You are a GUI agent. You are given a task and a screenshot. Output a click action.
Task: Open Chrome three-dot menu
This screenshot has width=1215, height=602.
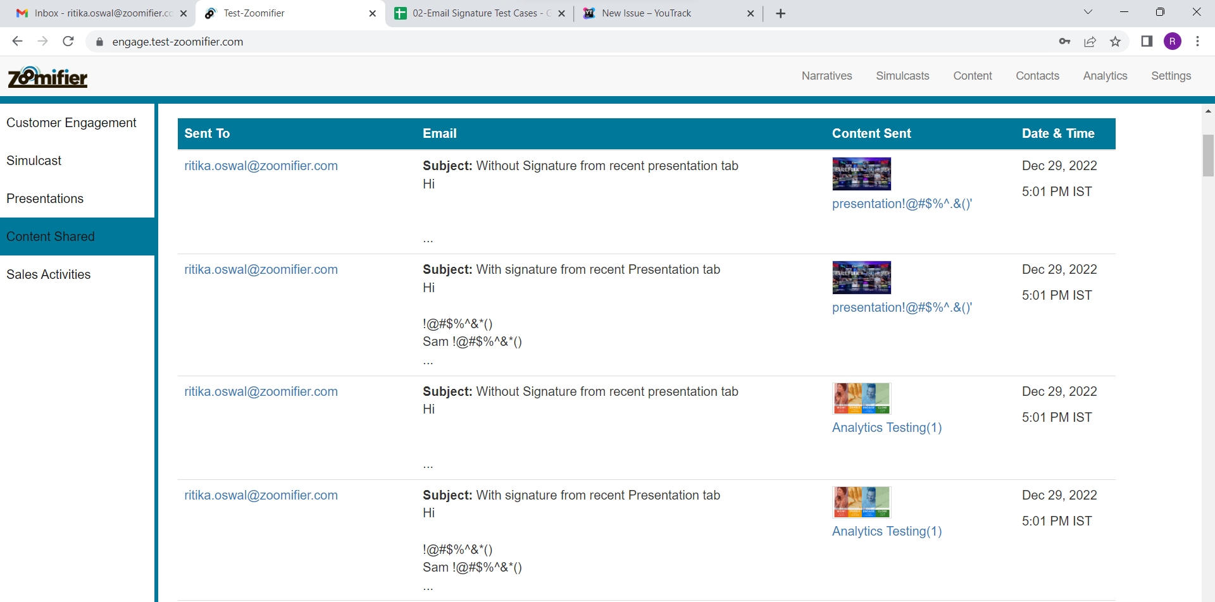[1197, 42]
